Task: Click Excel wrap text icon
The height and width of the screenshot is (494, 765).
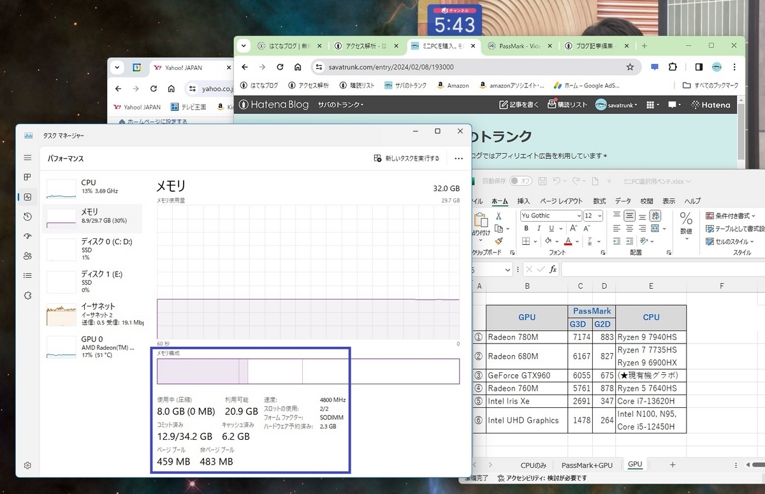Action: (655, 216)
